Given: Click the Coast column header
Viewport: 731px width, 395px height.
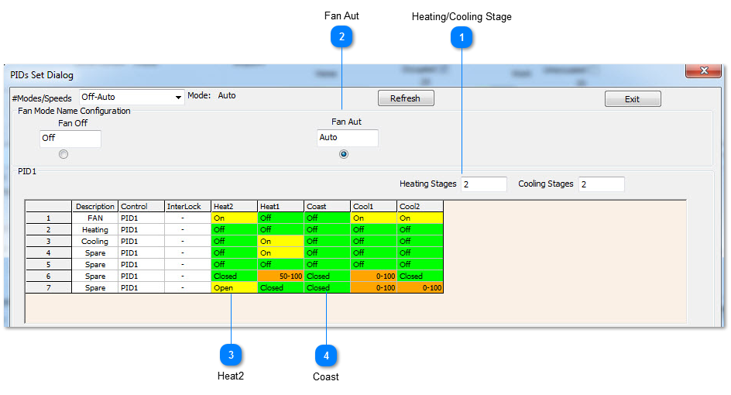Looking at the screenshot, I should click(328, 206).
